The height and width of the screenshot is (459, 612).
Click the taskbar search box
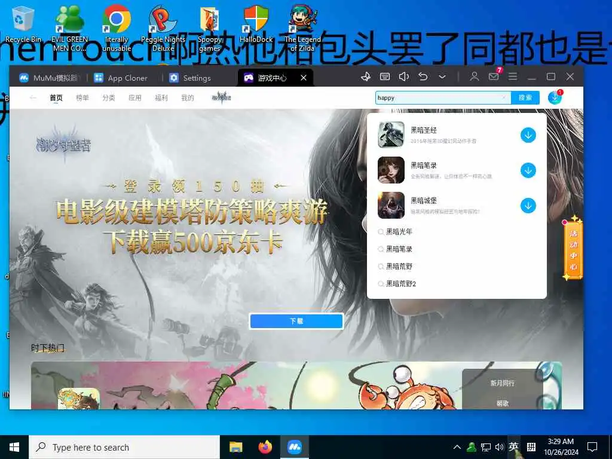[x=124, y=447]
